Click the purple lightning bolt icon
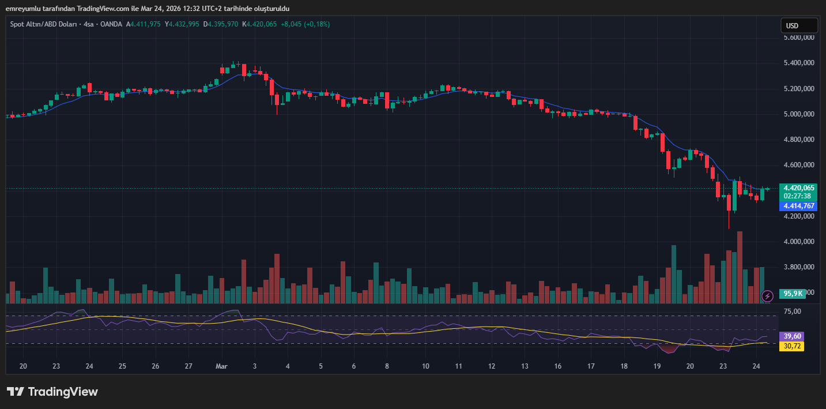 click(767, 296)
